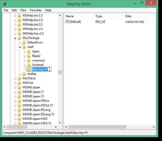Click the Repair key folder icon
162x141 pixels.
pyautogui.click(x=29, y=56)
